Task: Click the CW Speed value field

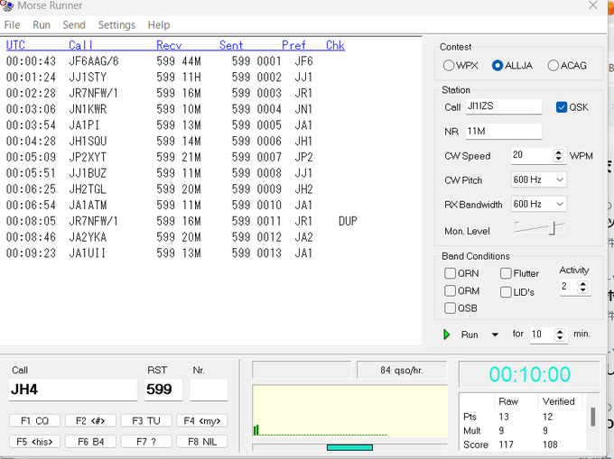Action: click(x=533, y=156)
